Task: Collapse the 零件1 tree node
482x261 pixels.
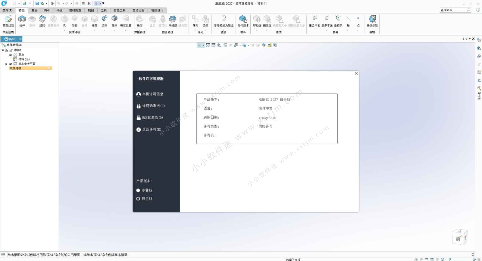Action: [x=3, y=50]
